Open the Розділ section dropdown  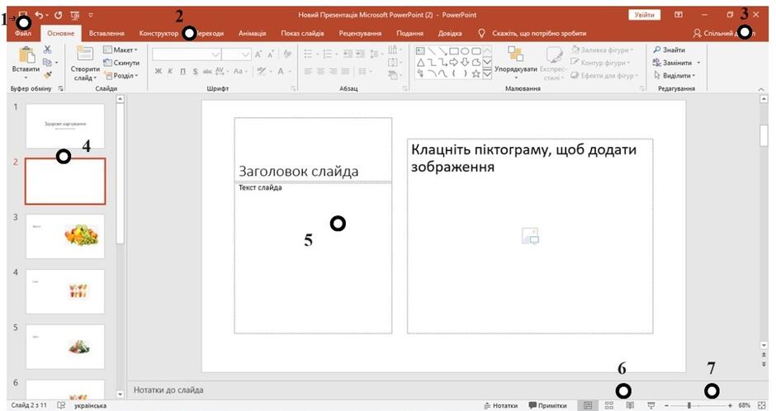click(121, 76)
